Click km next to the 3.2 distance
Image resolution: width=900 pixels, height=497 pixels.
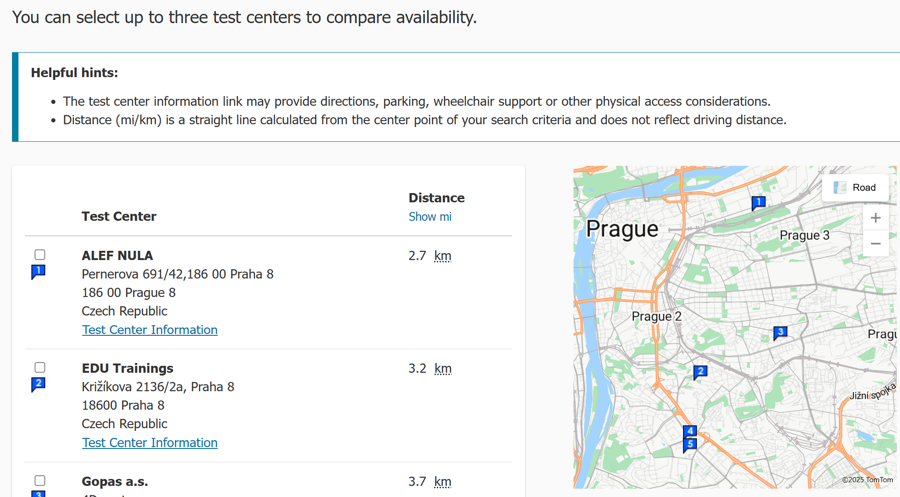pyautogui.click(x=442, y=368)
